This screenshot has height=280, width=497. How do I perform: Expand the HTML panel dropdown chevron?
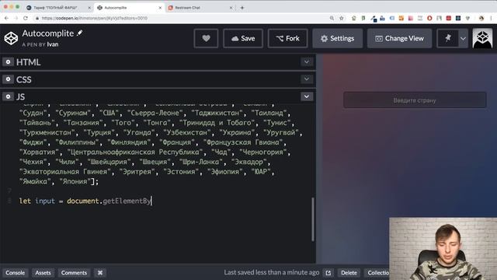click(307, 62)
